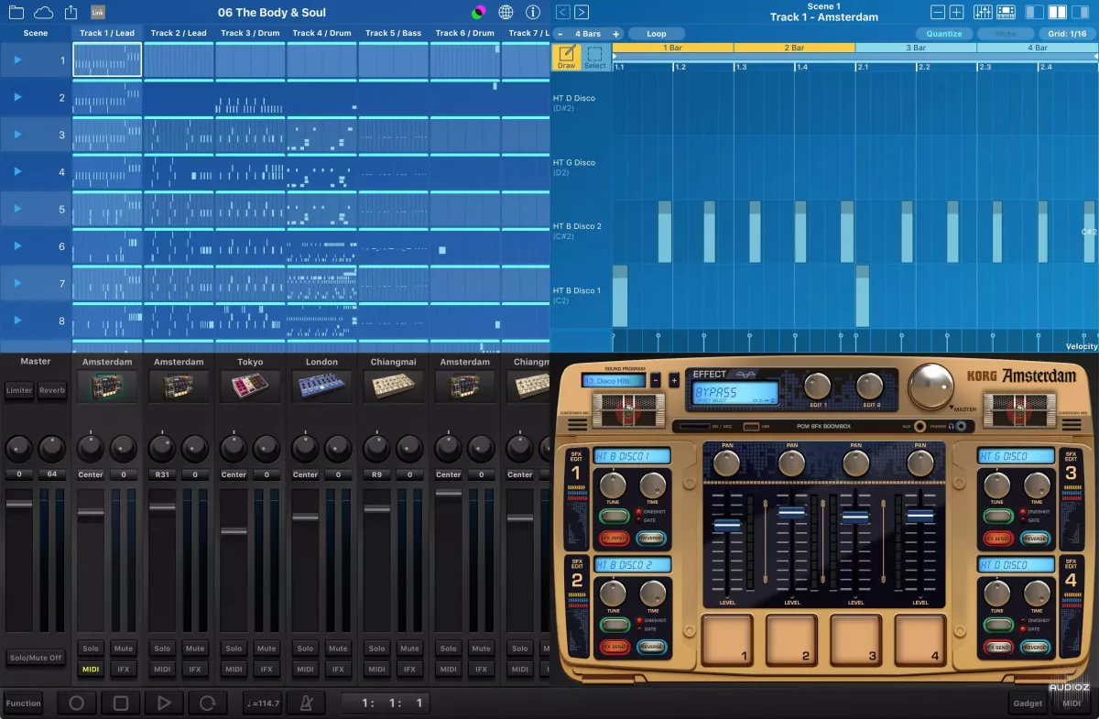
Task: Open the cloud storage icon
Action: 43,13
